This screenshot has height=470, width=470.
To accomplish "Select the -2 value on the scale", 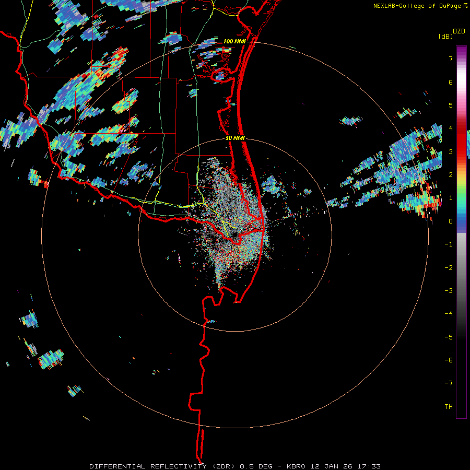I will click(x=449, y=268).
